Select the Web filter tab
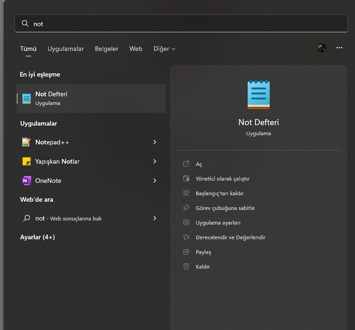Screen dimensions: 355x330 click(x=136, y=49)
